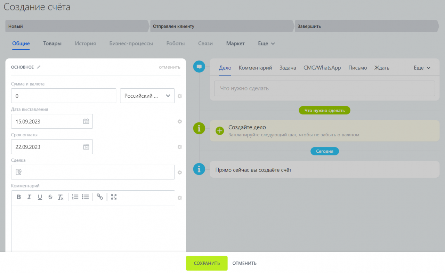Screen dimensions: 445x273
Task: Apply bold formatting in comment editor
Action: coord(19,197)
